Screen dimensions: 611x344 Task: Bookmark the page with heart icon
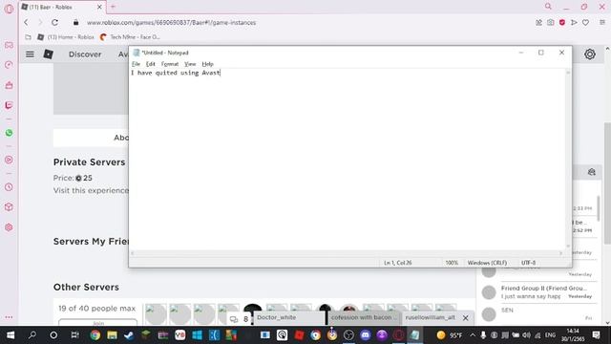[585, 23]
